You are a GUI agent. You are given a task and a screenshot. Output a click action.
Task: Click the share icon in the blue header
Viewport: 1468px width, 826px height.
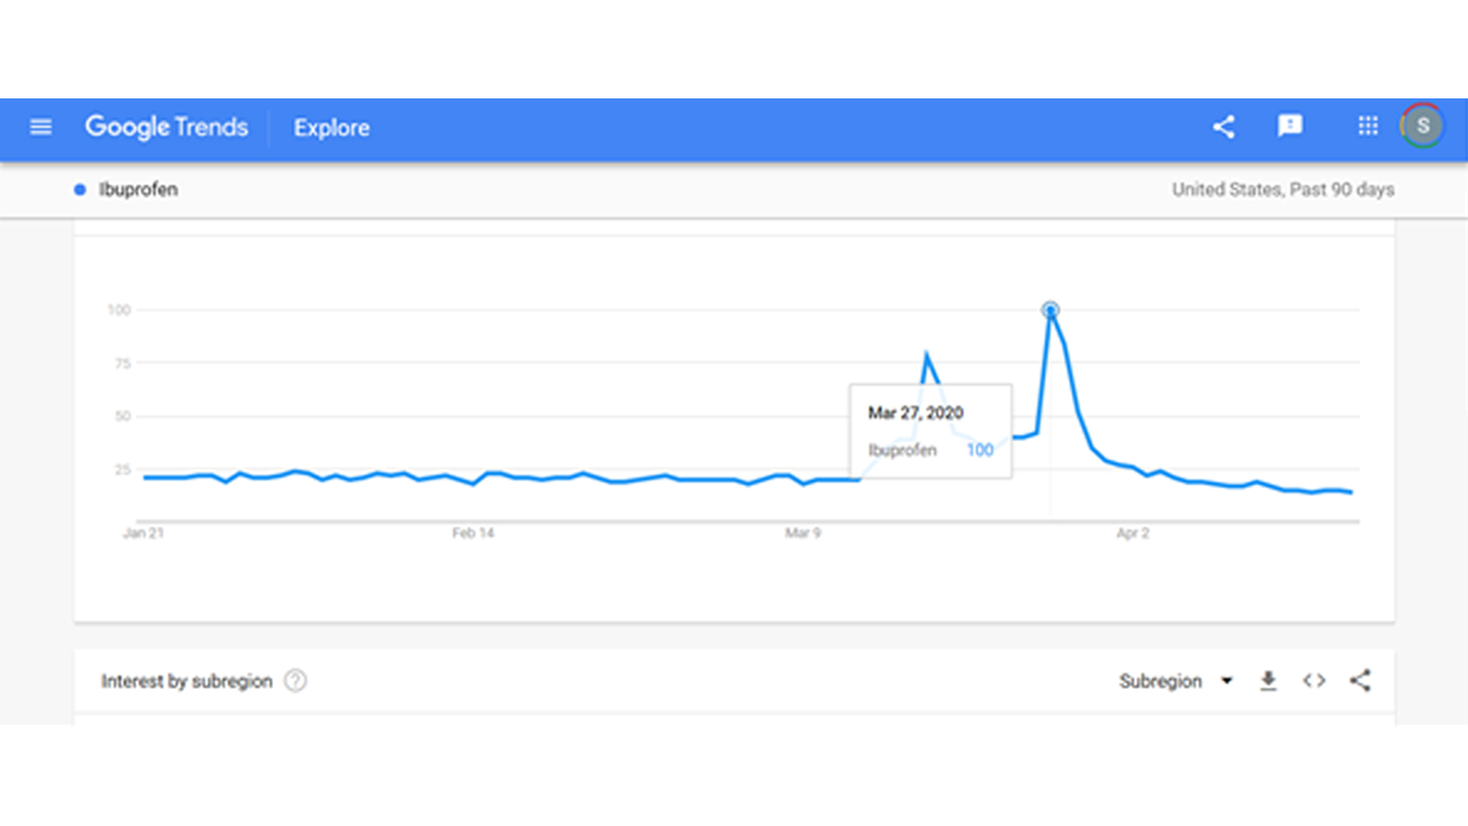point(1224,127)
